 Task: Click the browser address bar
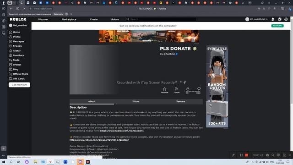tap(43, 9)
